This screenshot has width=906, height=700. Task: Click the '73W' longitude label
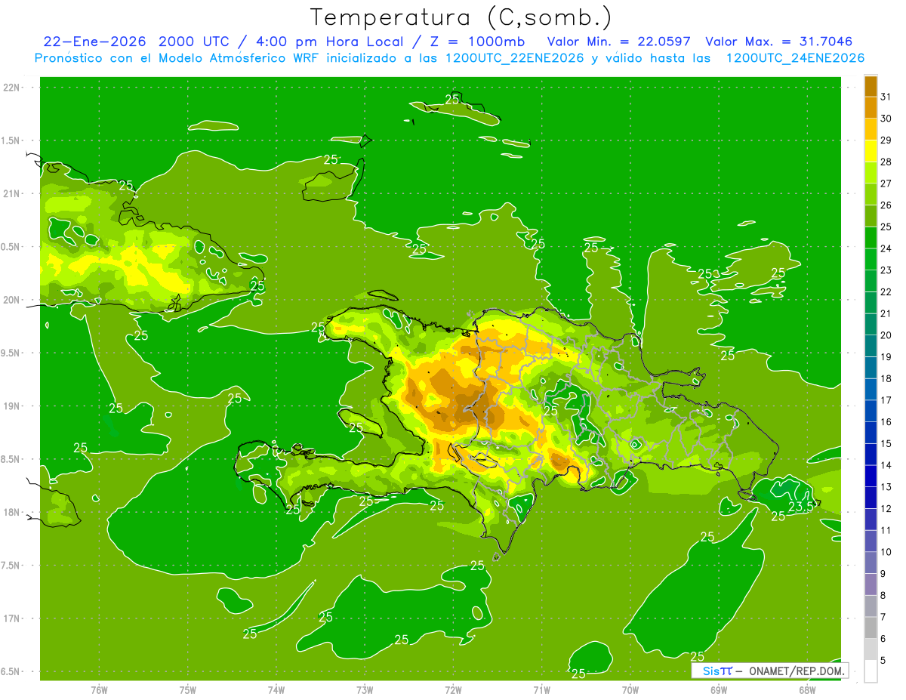pos(365,690)
